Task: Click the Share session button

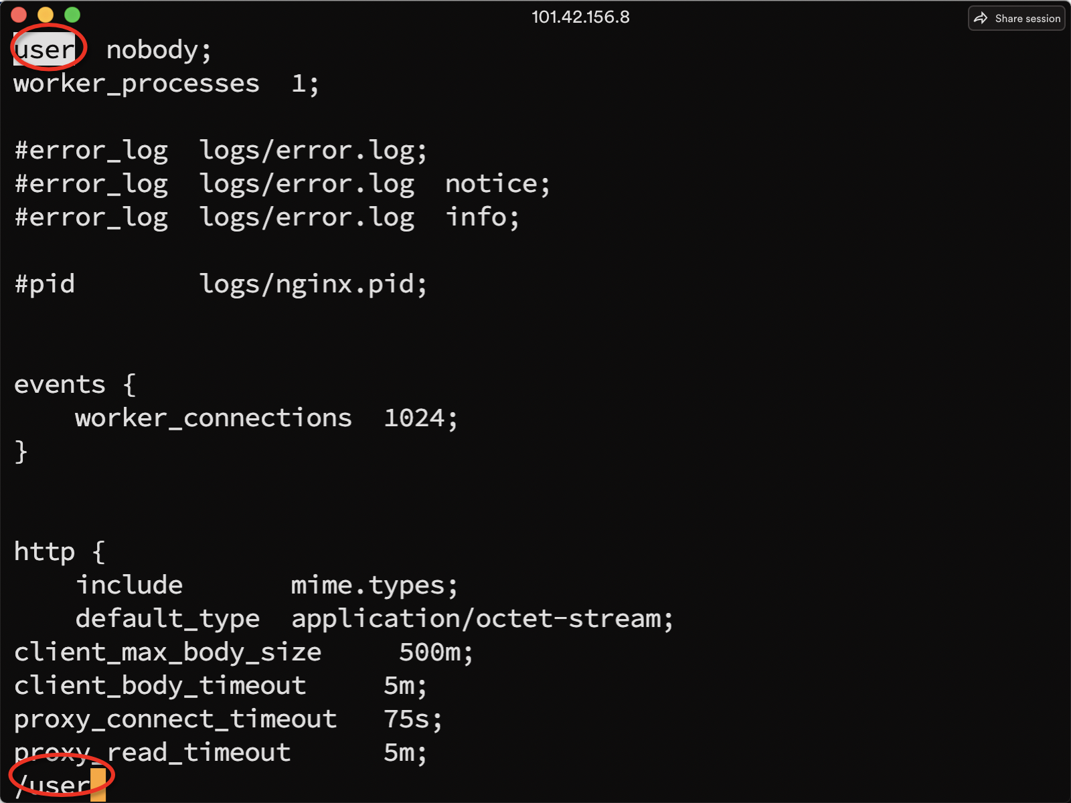Action: pos(1016,18)
